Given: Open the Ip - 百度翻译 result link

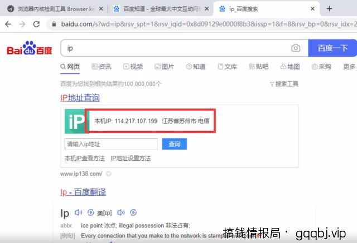Looking at the screenshot, I should click(83, 192).
